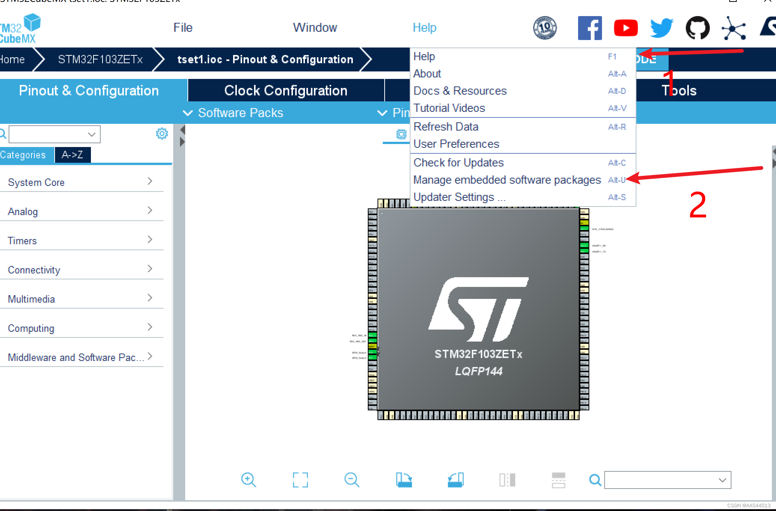Choose Check for Updates menu entry
Viewport: 776px width, 511px height.
coord(458,163)
